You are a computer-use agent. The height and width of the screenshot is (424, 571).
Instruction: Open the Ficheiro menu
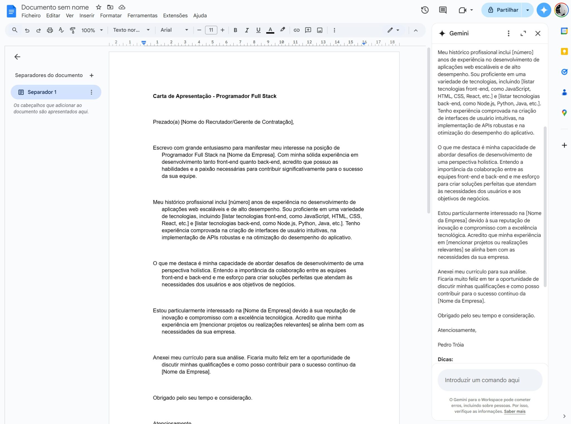(31, 16)
